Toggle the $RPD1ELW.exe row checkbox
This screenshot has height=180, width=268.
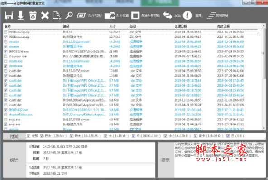(5, 51)
